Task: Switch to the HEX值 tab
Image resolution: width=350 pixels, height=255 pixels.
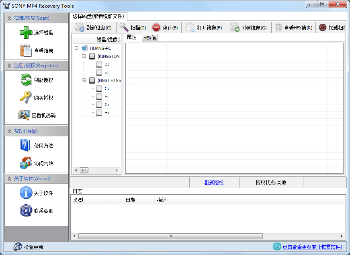Action: (x=150, y=38)
